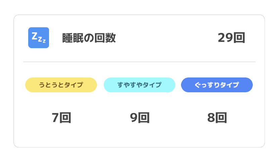This screenshot has height=161, width=278.
Task: Tap the light cyan snoozing-type pill
Action: [139, 85]
